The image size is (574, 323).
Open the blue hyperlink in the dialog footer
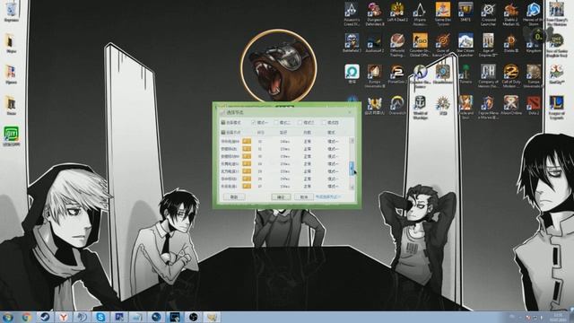tap(328, 197)
